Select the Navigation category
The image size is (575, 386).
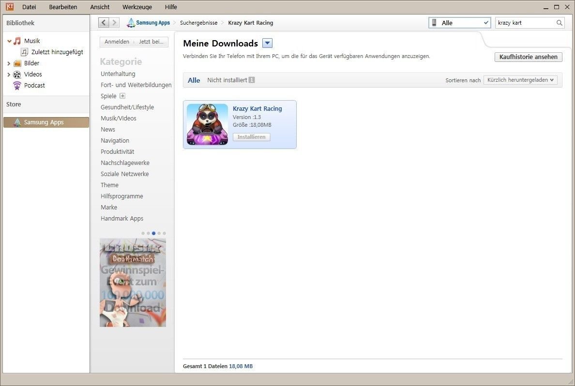tap(115, 141)
